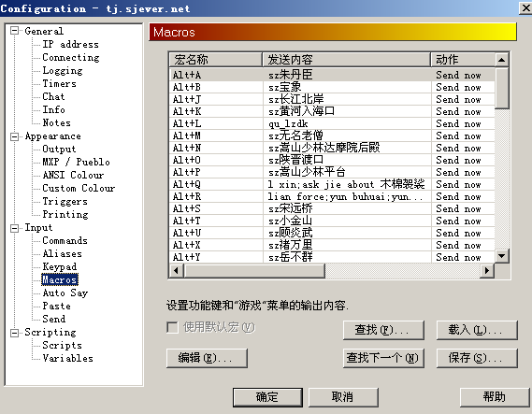Click the 载入(L)... button
Image resolution: width=532 pixels, height=414 pixels.
tap(477, 330)
